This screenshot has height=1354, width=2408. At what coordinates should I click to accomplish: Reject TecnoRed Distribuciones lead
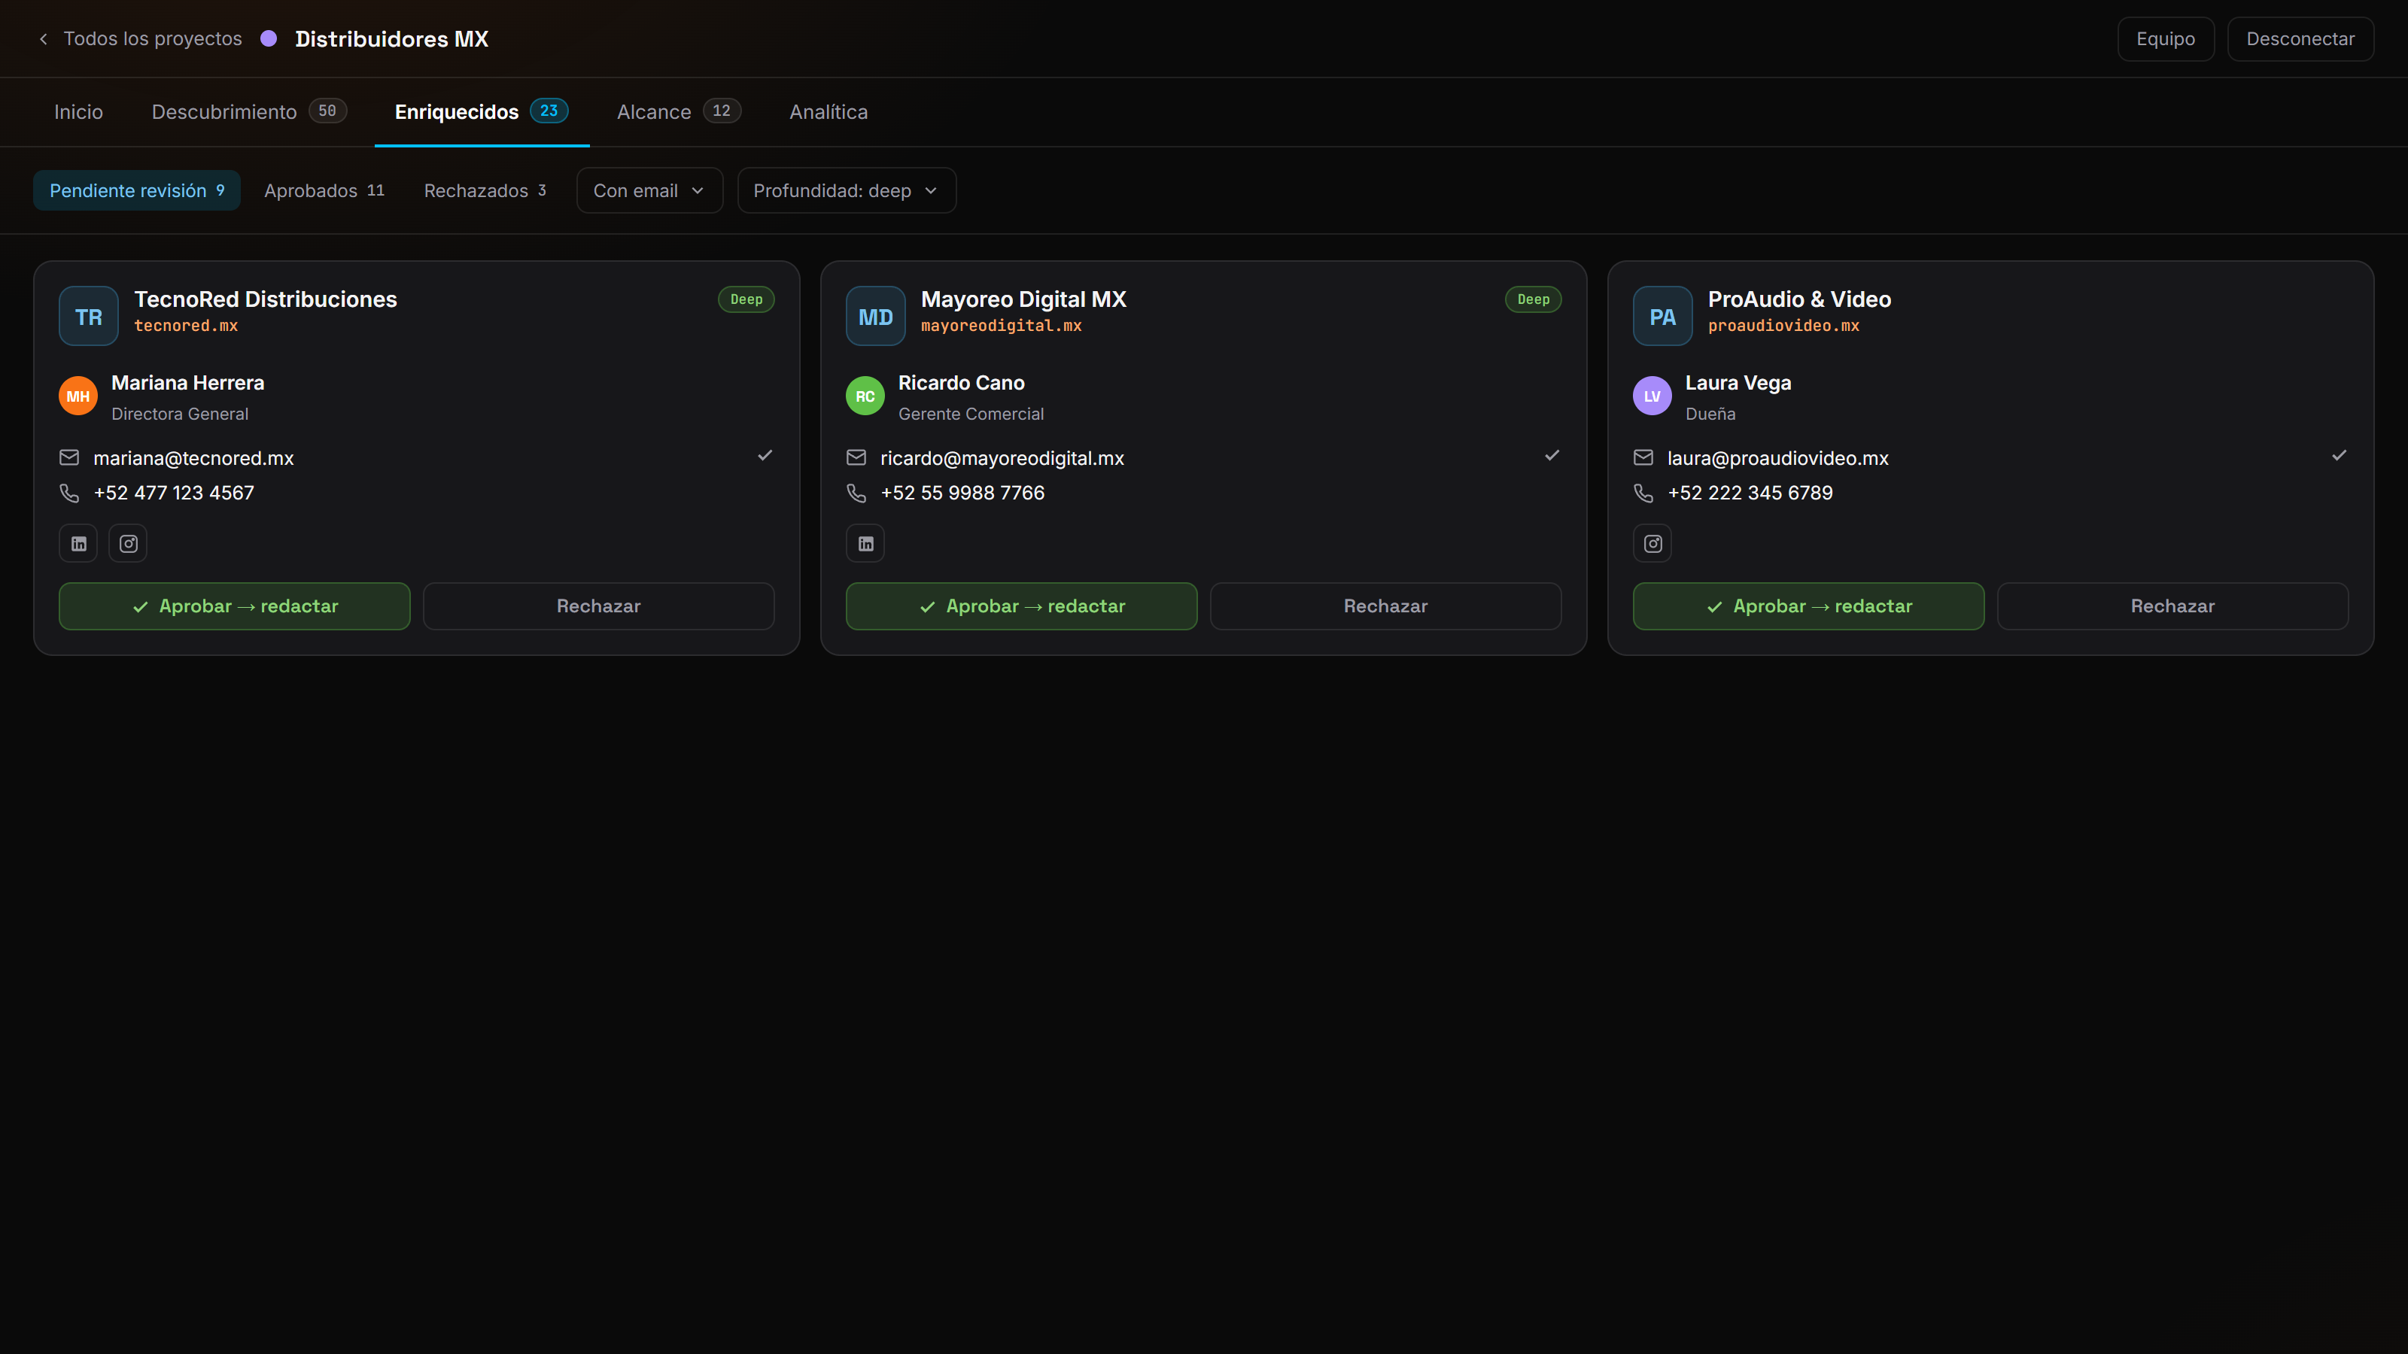point(599,606)
